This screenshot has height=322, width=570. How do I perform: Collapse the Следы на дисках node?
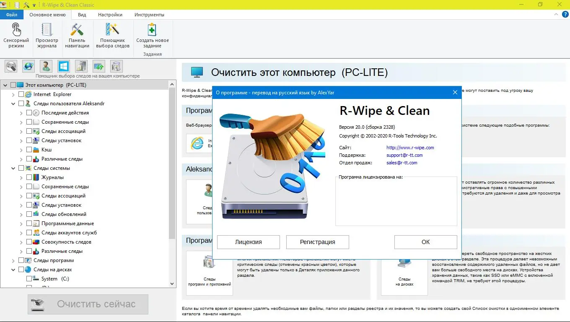click(x=13, y=270)
